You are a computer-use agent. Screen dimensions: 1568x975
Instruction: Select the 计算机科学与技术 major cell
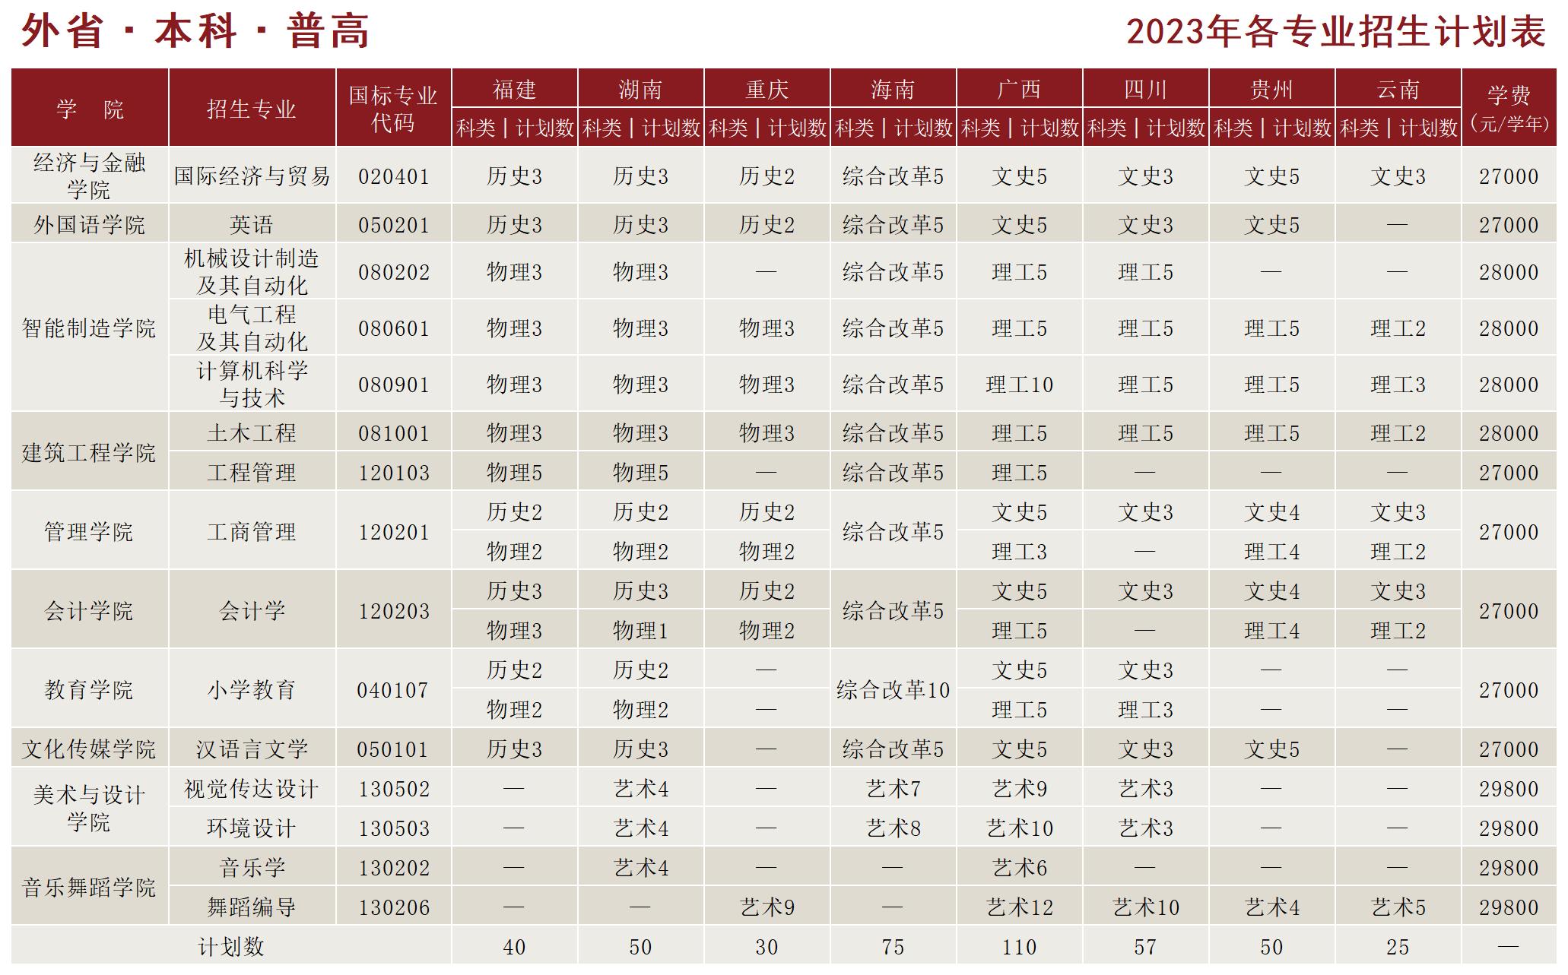click(252, 385)
